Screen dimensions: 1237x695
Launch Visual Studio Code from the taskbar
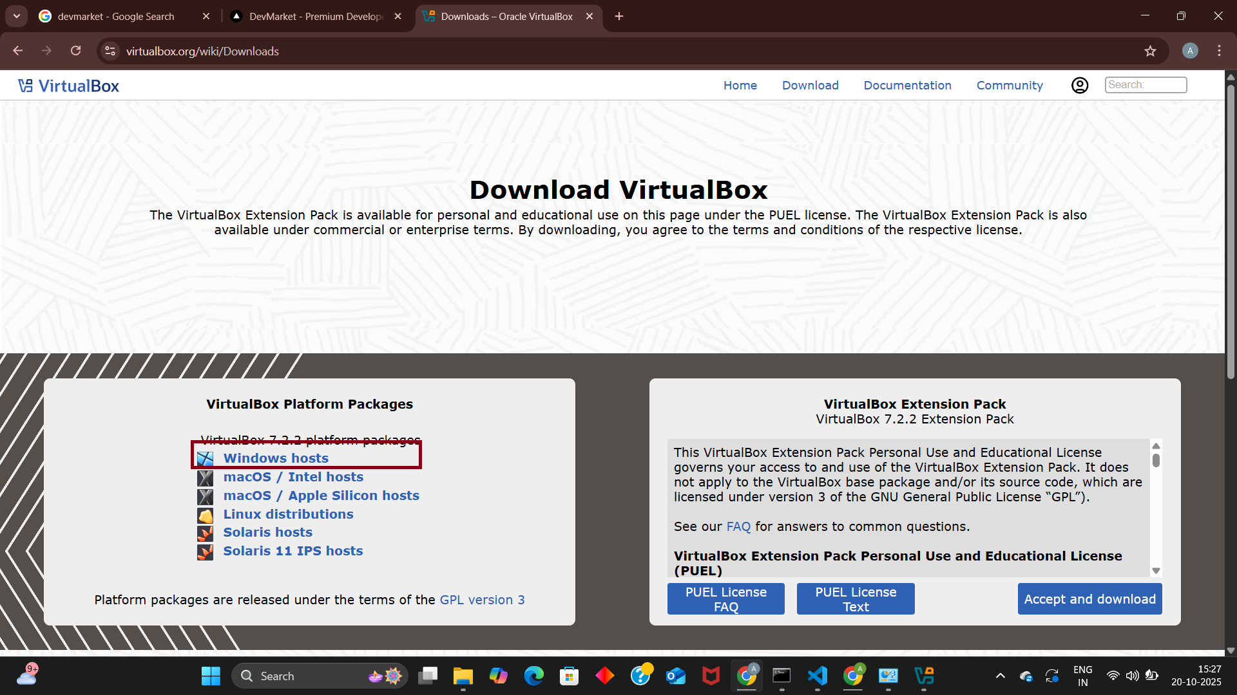coord(816,676)
